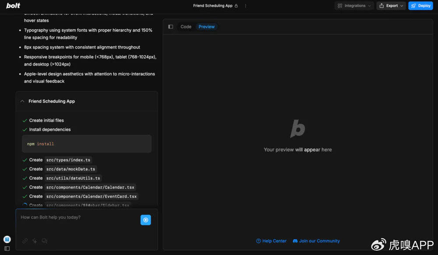This screenshot has width=438, height=255.
Task: Click the Integrations grid icon
Action: click(340, 6)
